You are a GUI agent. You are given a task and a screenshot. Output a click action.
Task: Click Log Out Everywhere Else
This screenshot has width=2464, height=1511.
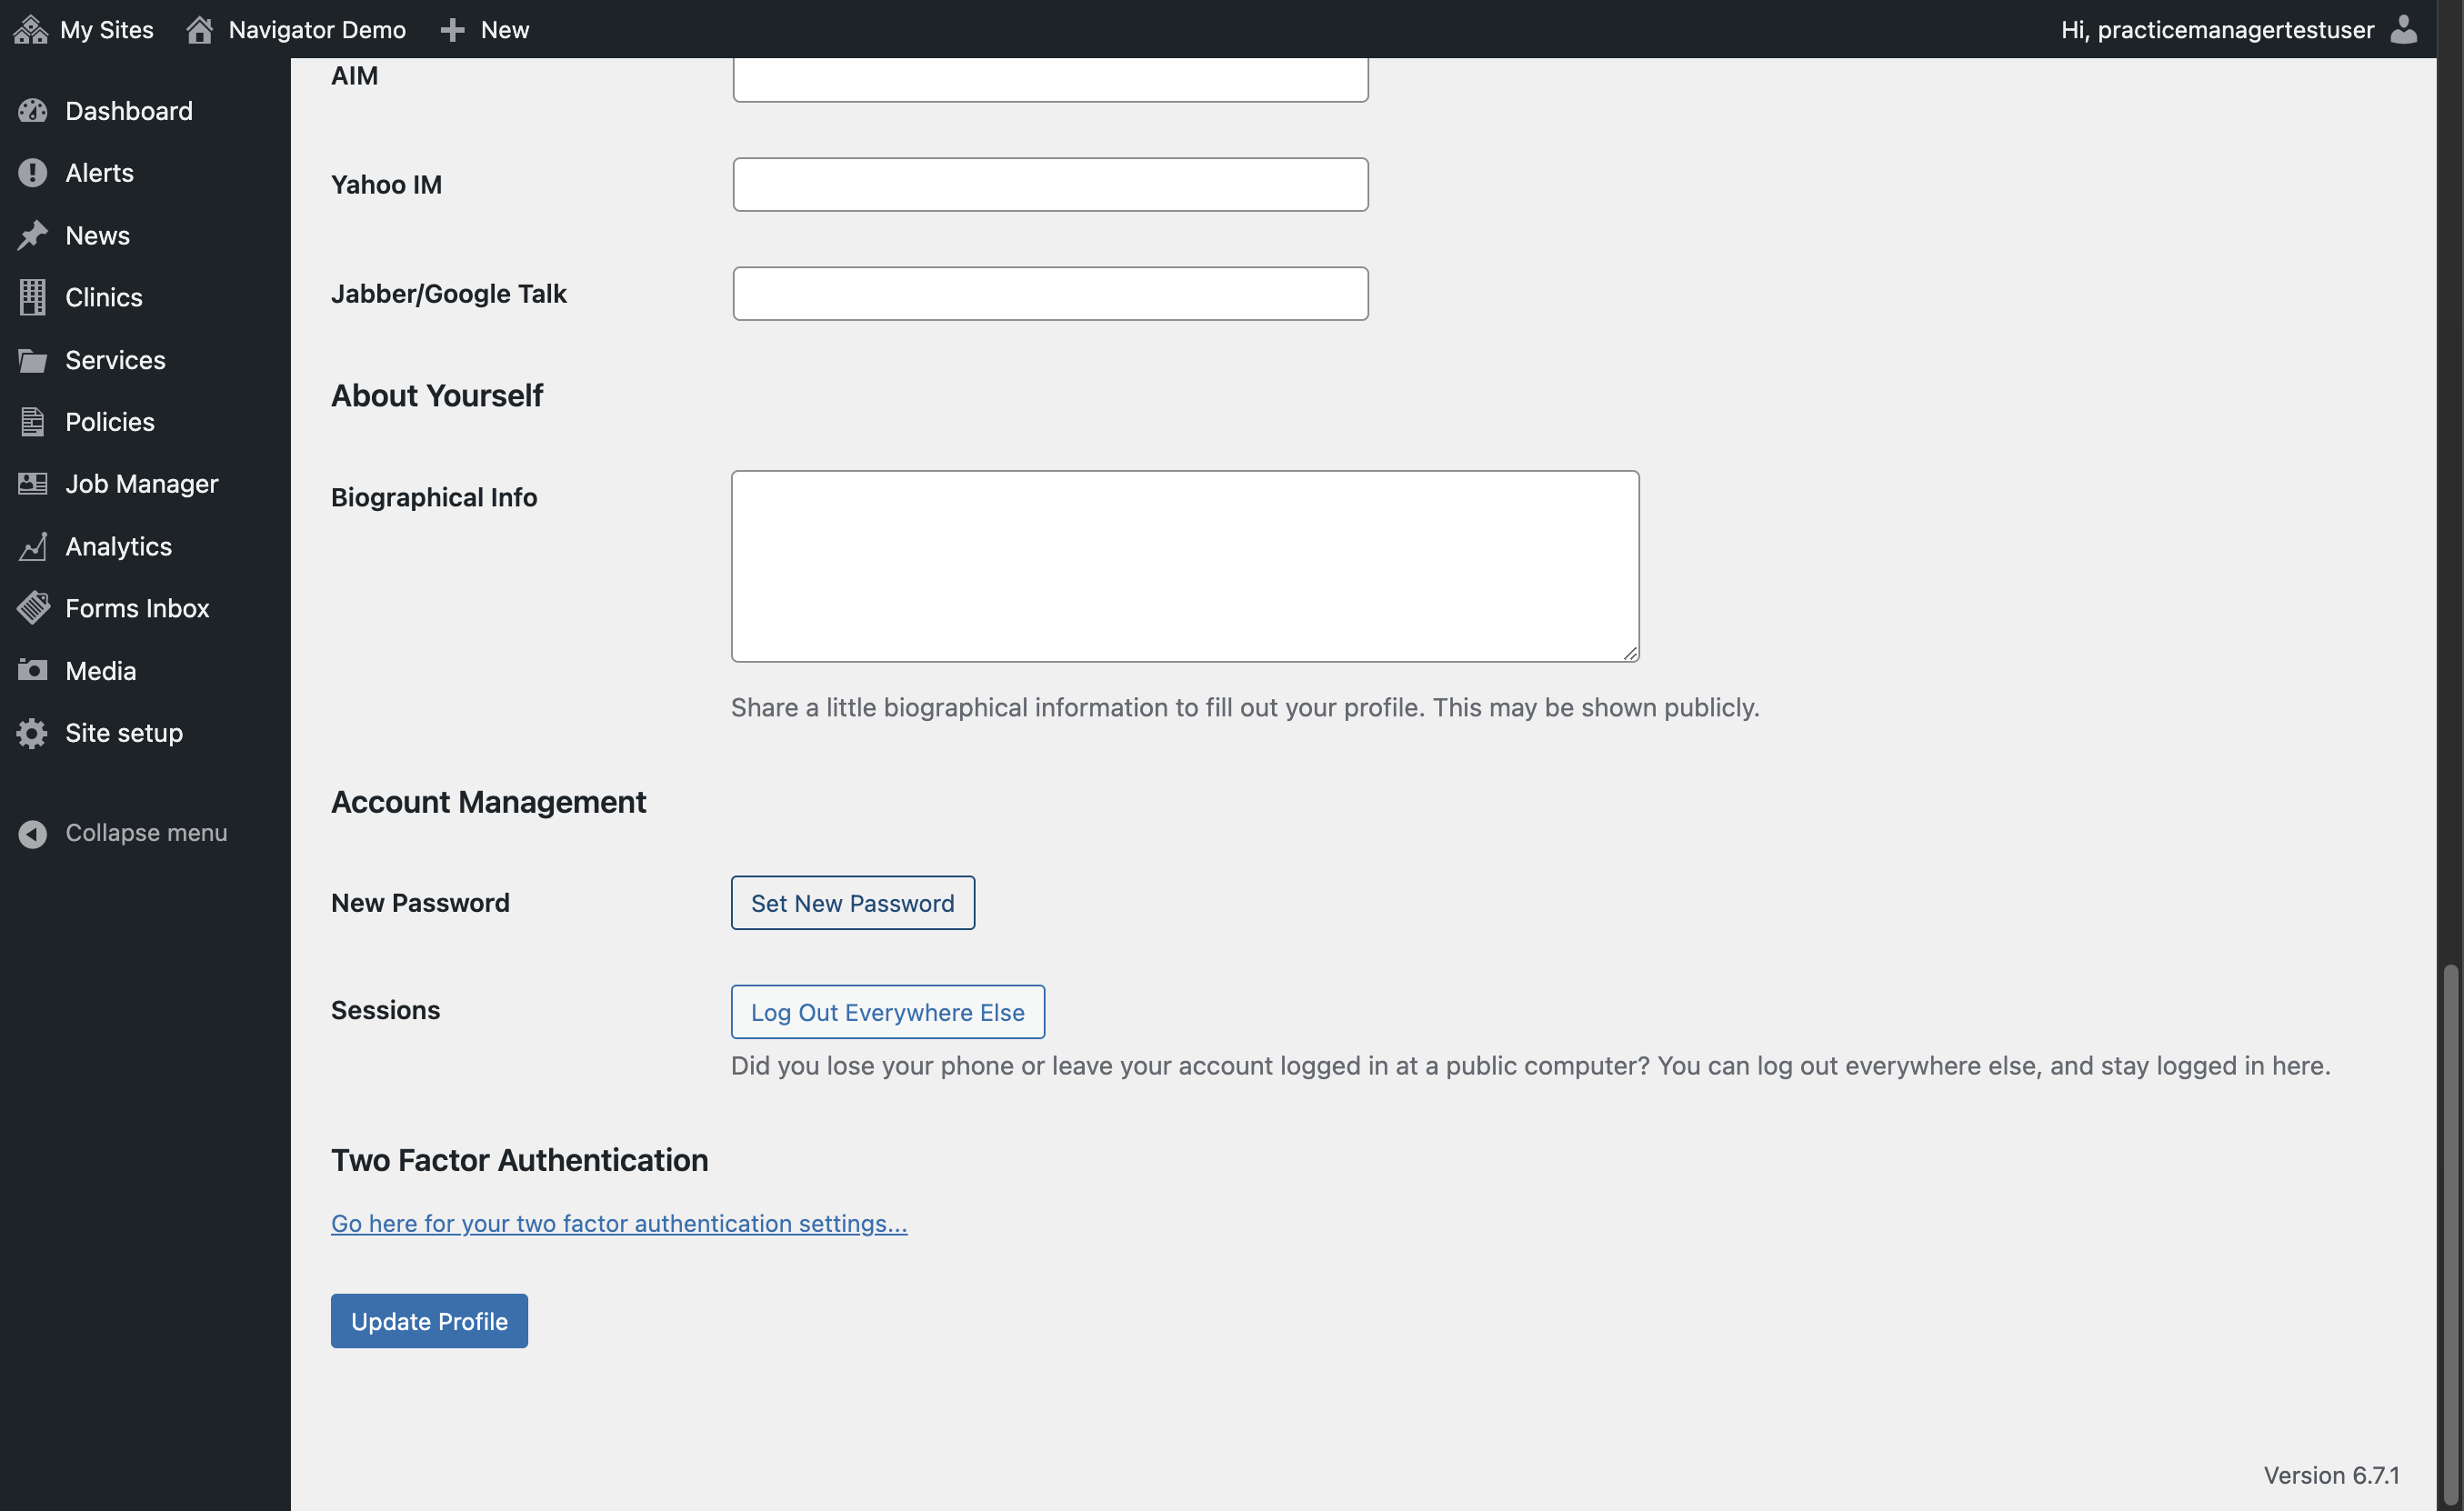pos(887,1012)
